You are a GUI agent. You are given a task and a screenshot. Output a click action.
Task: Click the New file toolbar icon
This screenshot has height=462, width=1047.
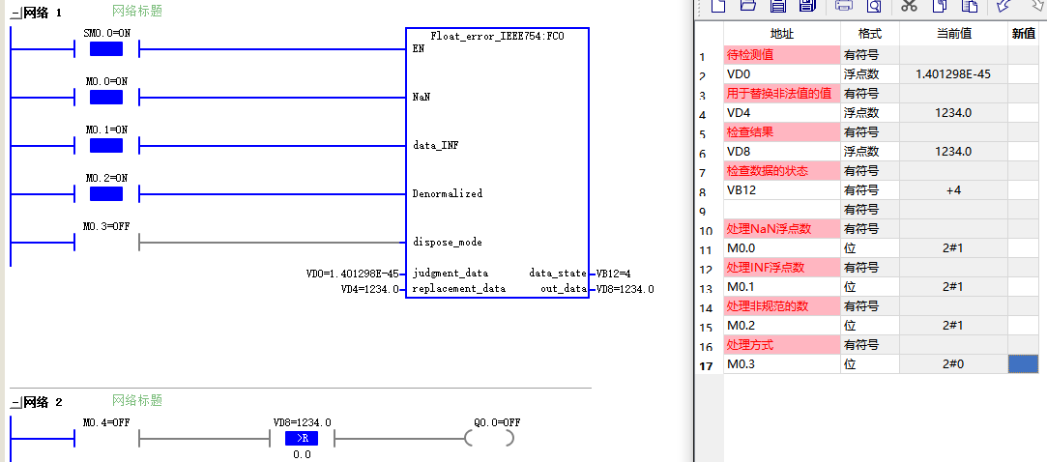click(717, 6)
